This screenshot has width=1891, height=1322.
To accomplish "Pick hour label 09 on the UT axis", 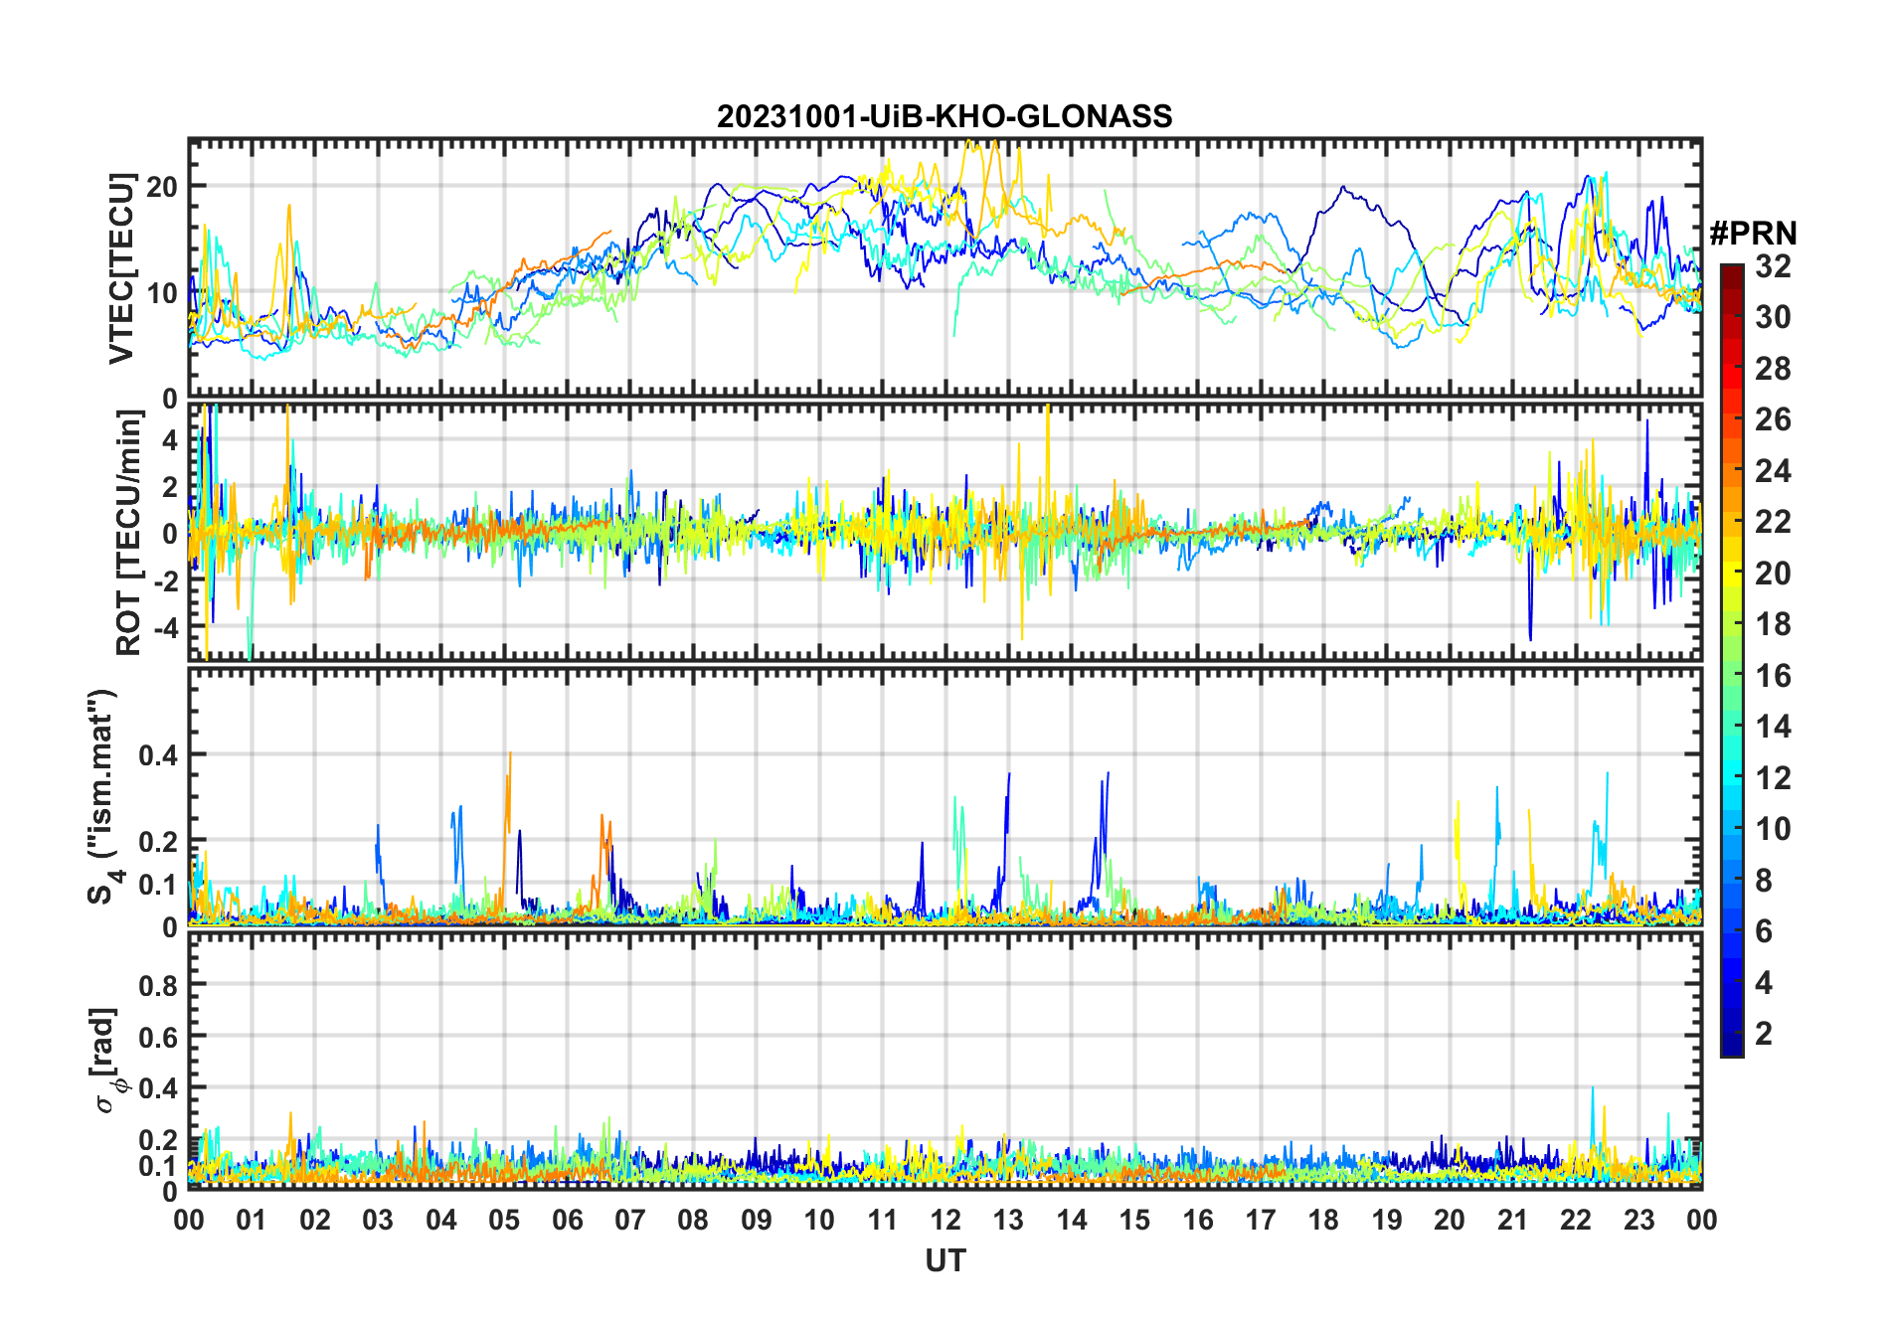I will [757, 1221].
